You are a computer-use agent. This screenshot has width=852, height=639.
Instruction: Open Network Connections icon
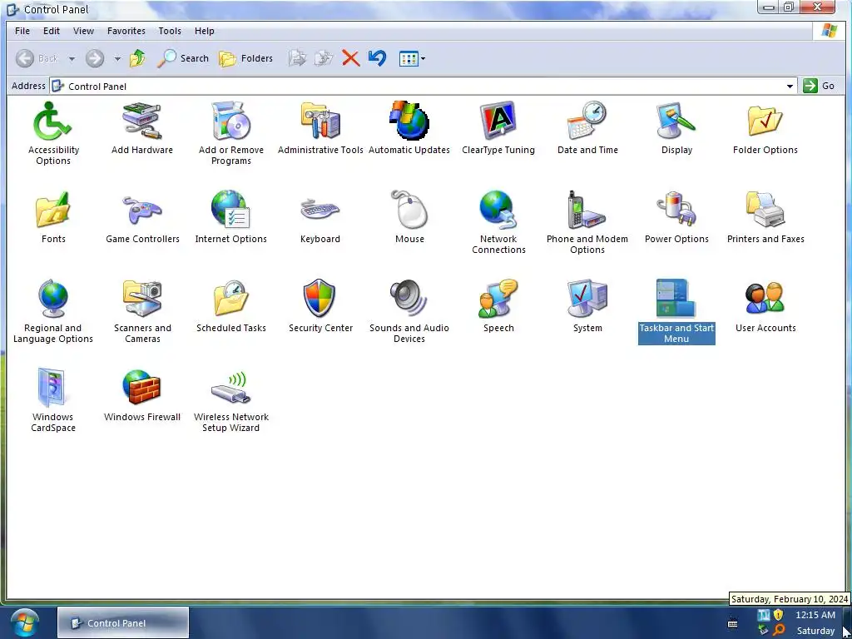pos(498,223)
